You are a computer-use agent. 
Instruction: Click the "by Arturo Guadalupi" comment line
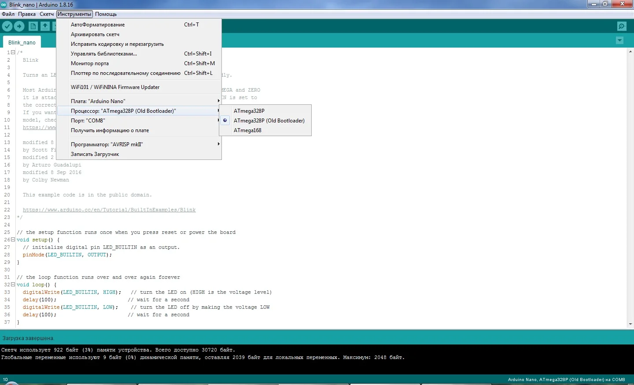[52, 165]
